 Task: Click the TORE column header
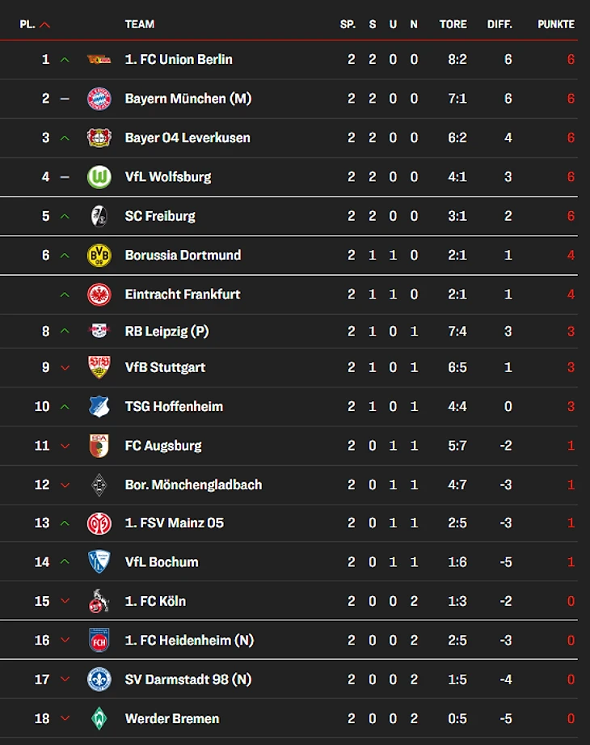click(x=453, y=24)
